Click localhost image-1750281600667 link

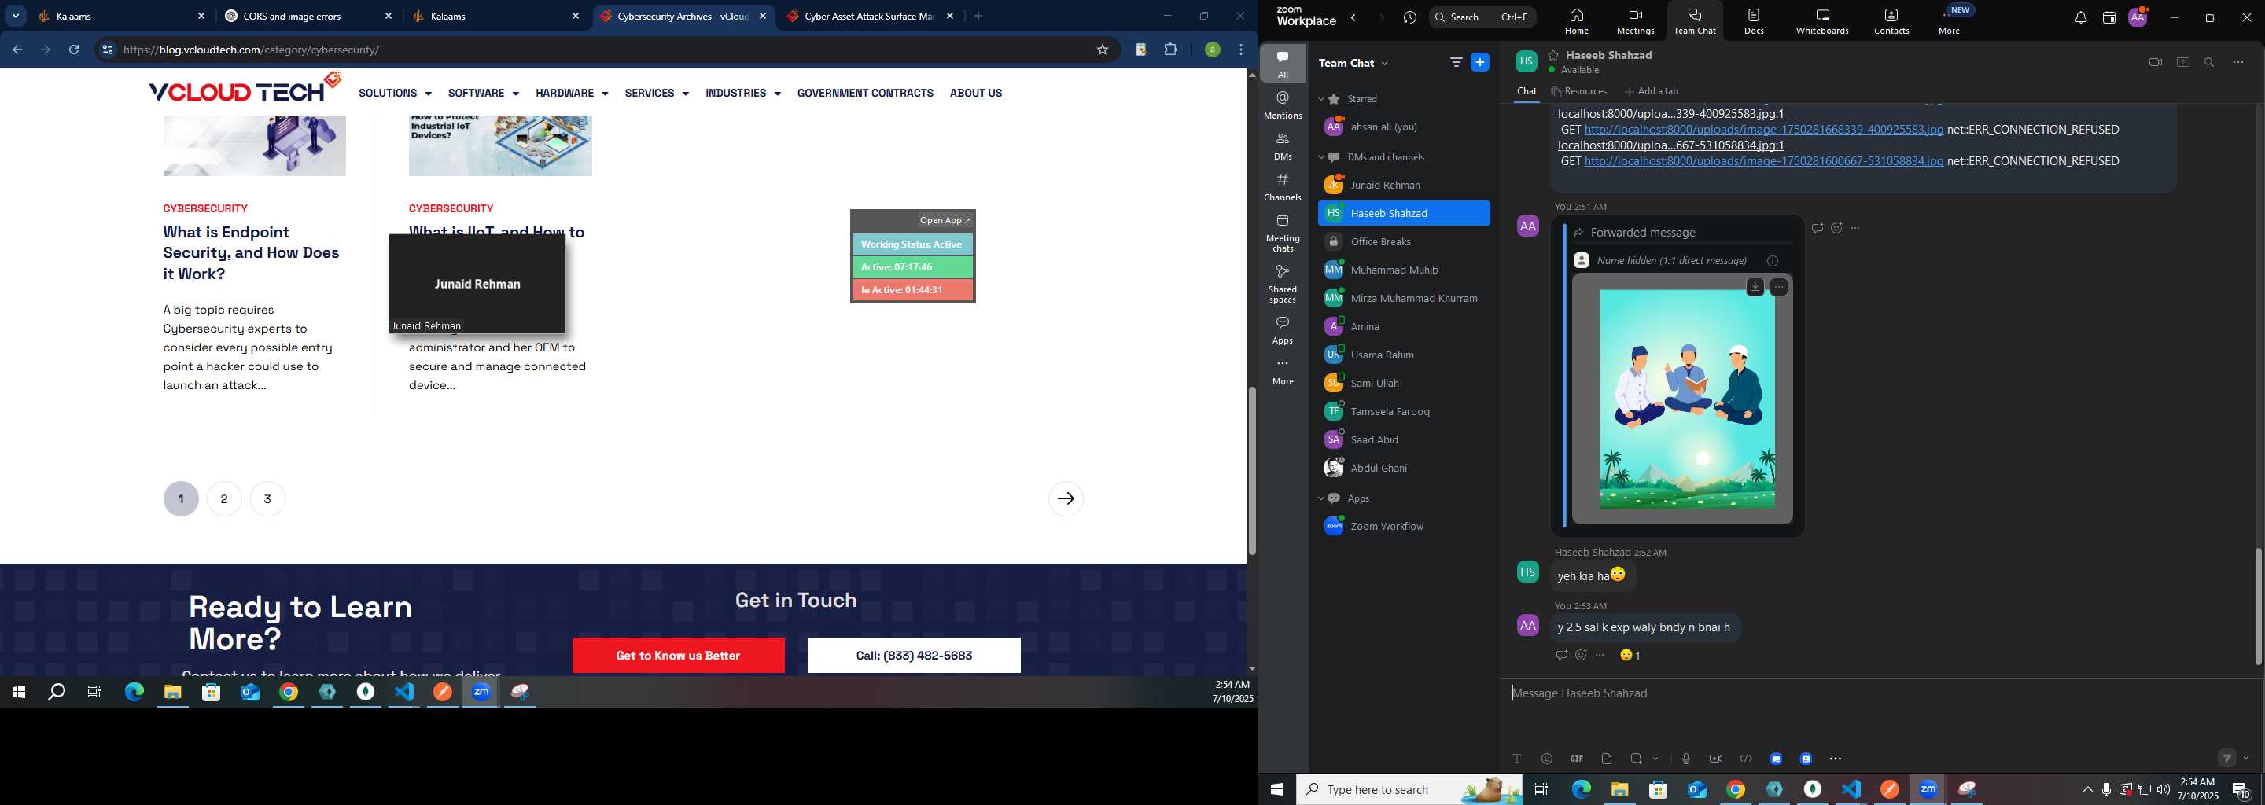tap(1763, 162)
